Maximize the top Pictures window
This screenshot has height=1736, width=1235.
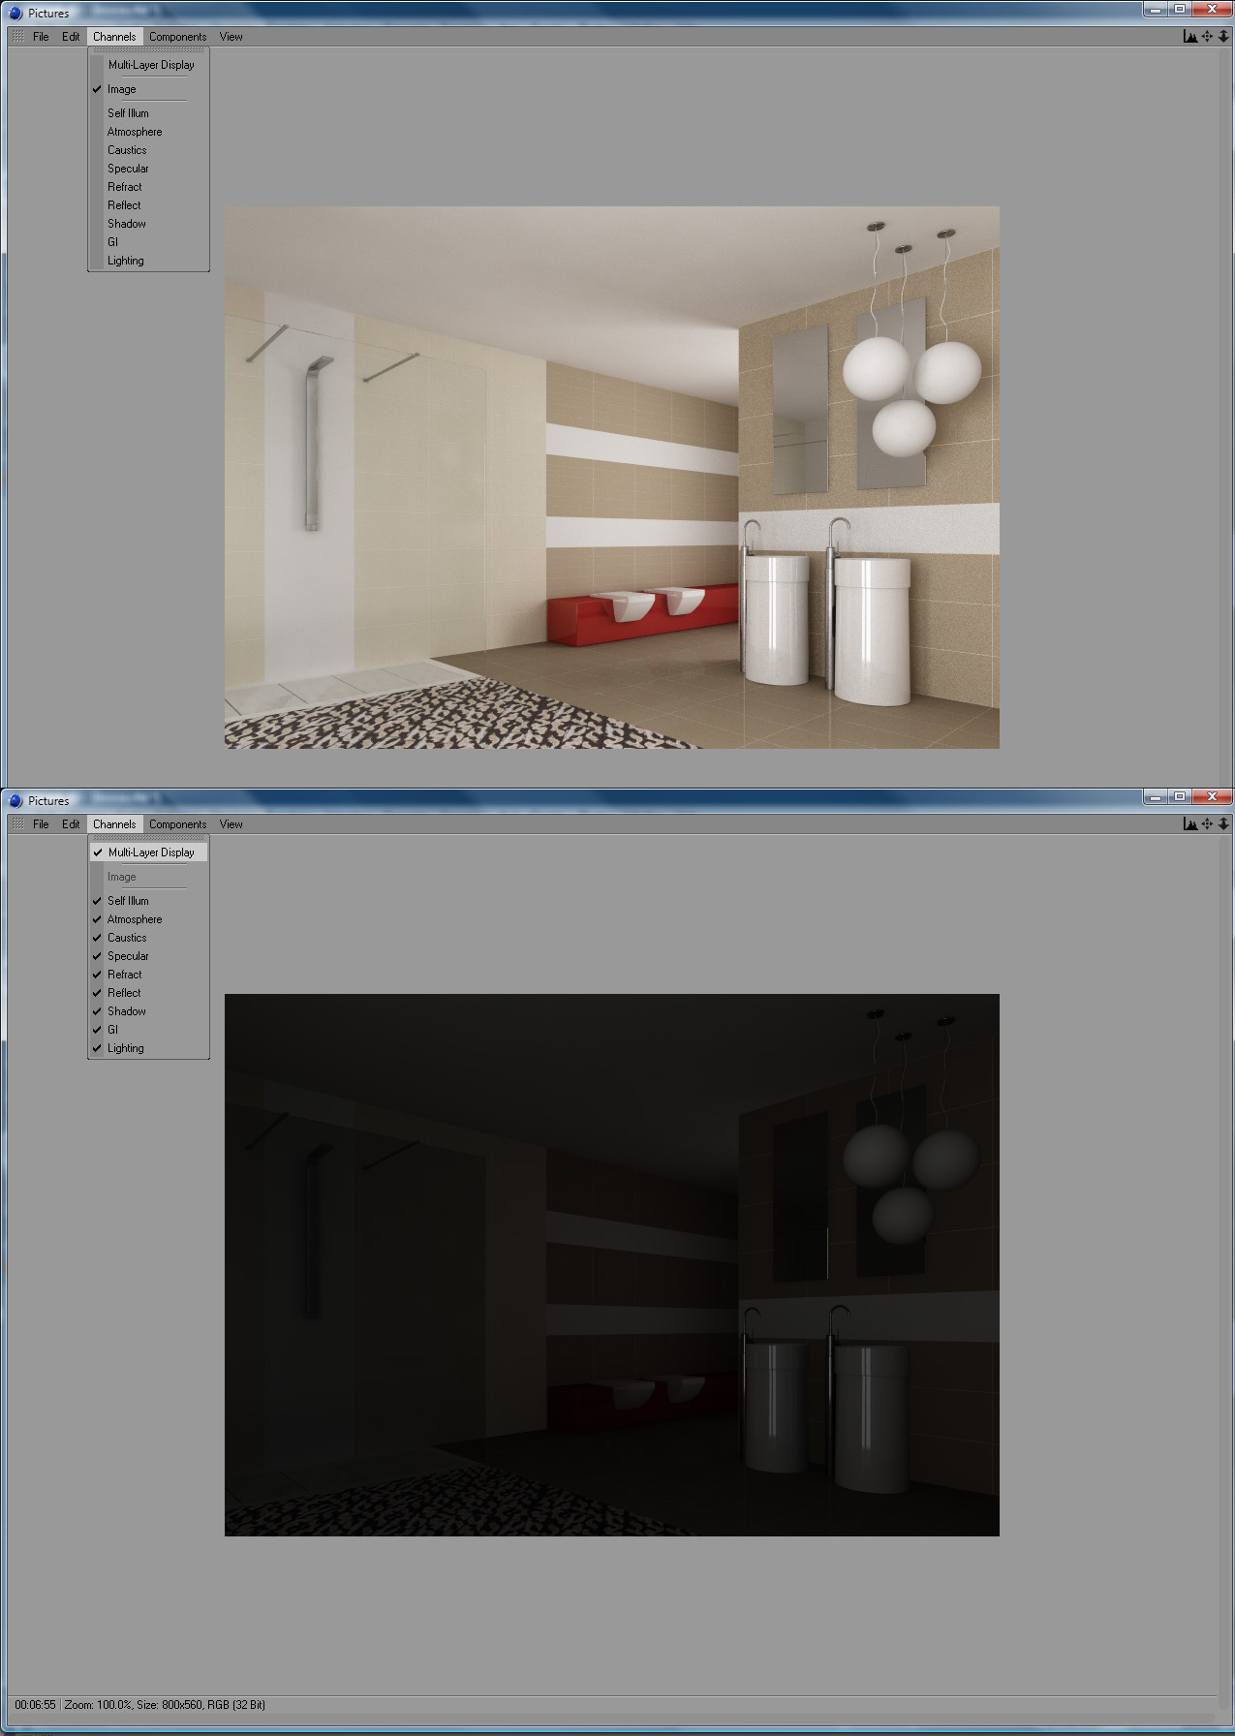coord(1180,10)
